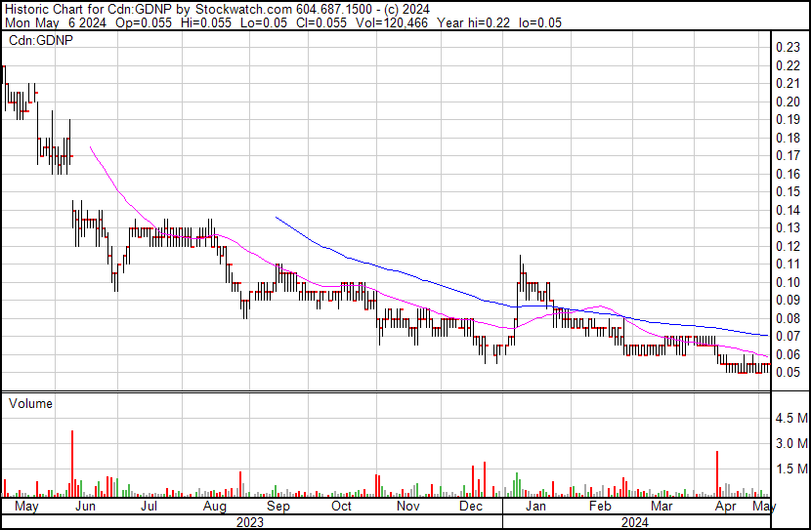Click the 2024 year label below the chart

point(636,522)
